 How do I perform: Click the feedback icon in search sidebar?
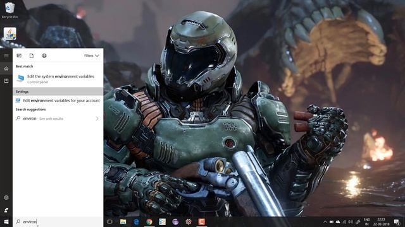(x=6, y=210)
